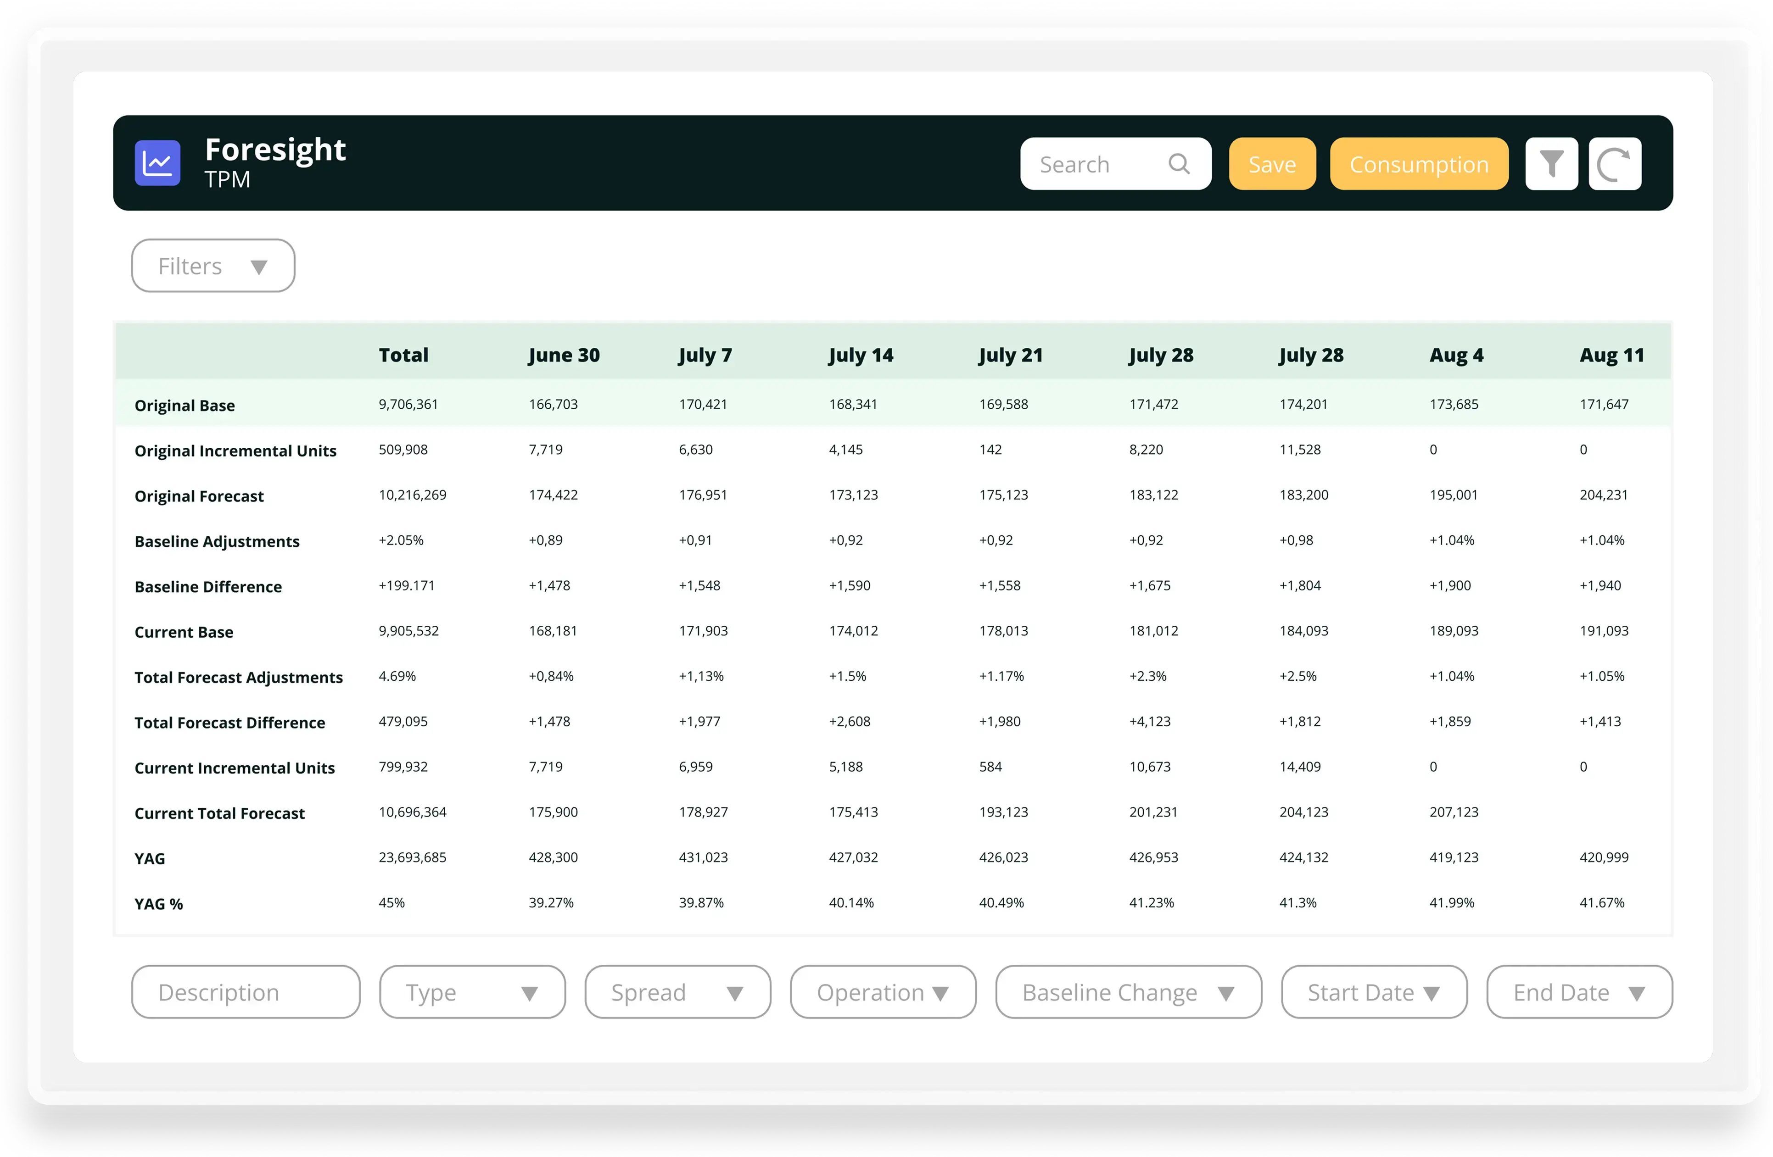
Task: Click the June 30 column header
Action: (564, 355)
